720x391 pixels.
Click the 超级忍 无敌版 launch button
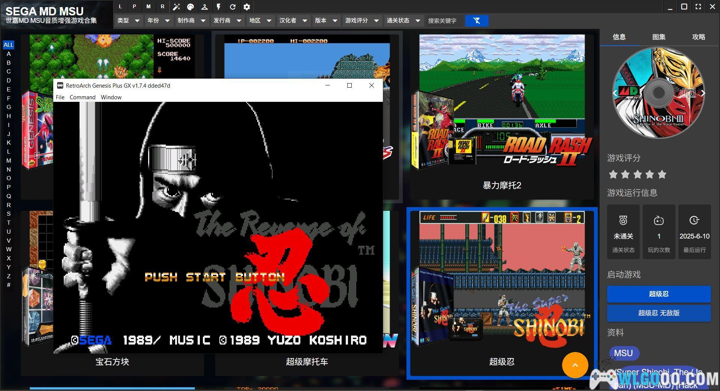pyautogui.click(x=658, y=313)
